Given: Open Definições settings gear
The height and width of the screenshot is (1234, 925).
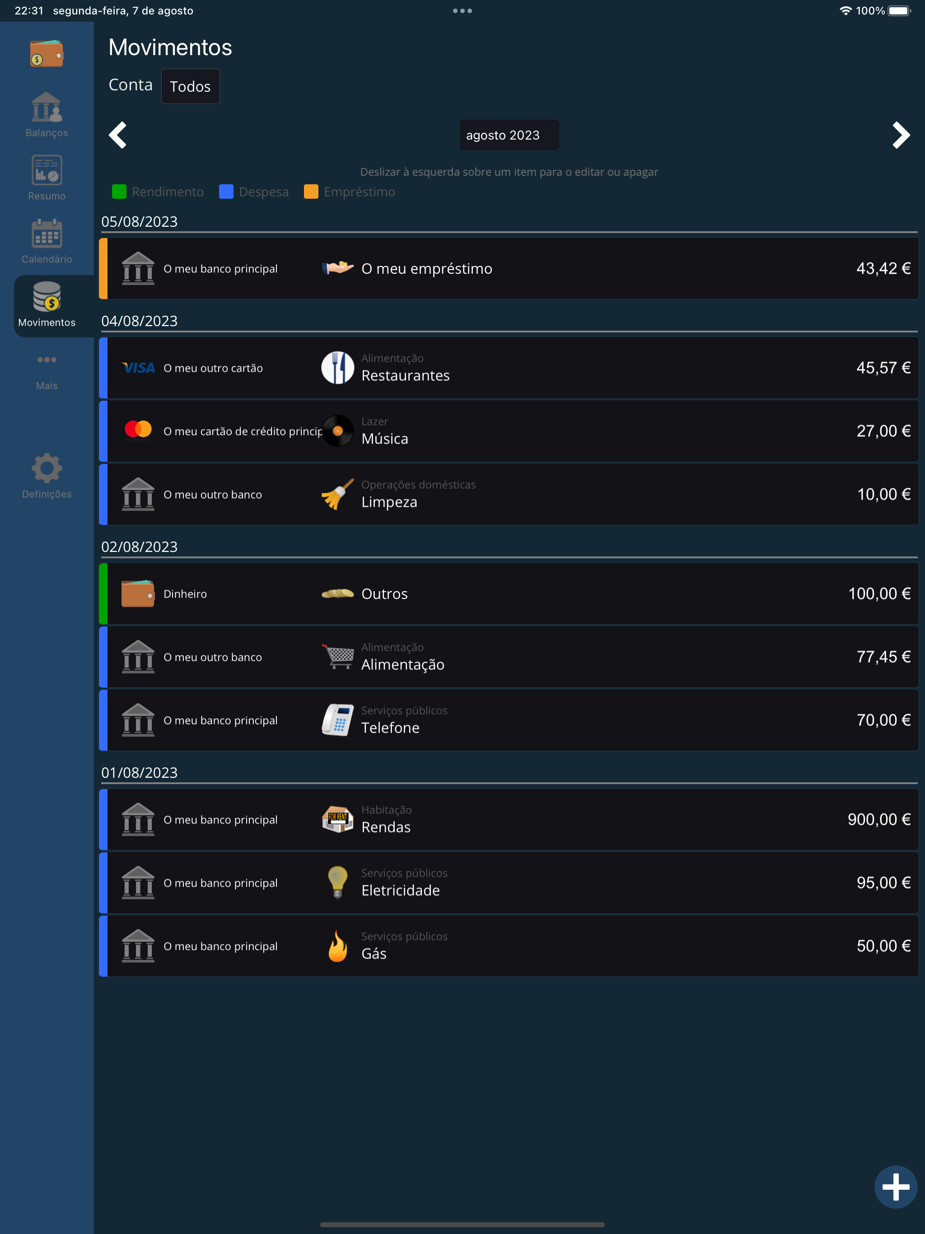Looking at the screenshot, I should [x=47, y=476].
